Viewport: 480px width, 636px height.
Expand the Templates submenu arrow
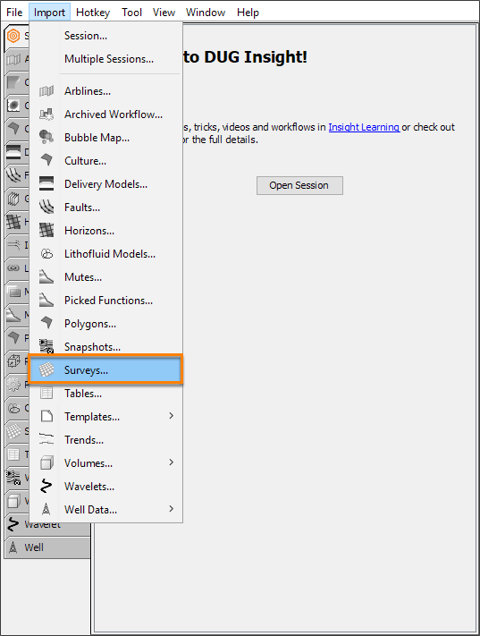pos(171,416)
